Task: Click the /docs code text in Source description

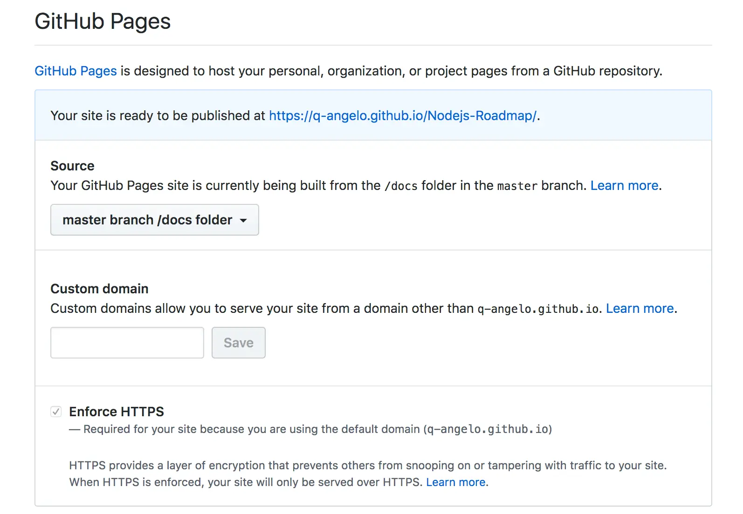Action: (401, 186)
